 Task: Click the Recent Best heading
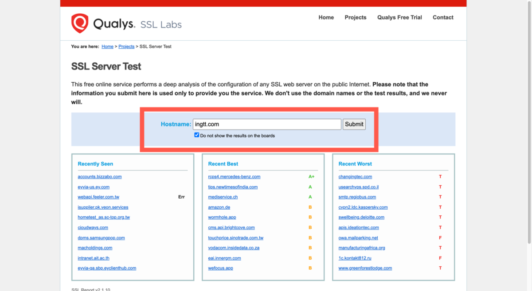click(x=223, y=164)
